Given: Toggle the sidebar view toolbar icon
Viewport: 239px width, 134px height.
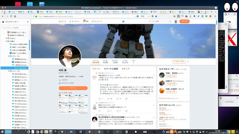Looking at the screenshot, I should coord(179,16).
